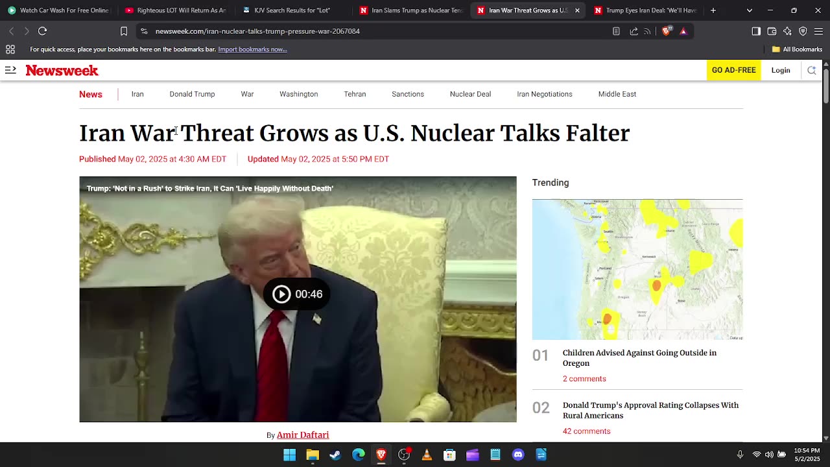830x467 pixels.
Task: Reload the page with the refresh icon
Action: [42, 31]
